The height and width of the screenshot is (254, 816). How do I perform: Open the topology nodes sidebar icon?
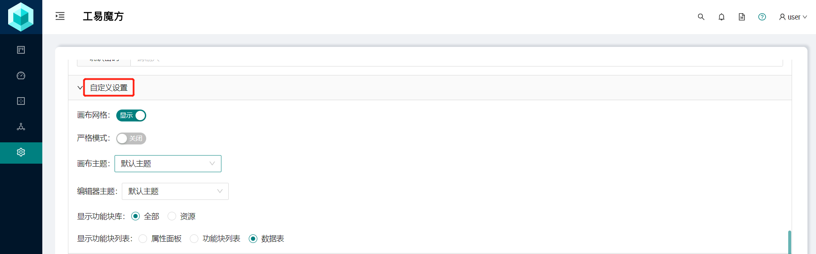[x=21, y=127]
